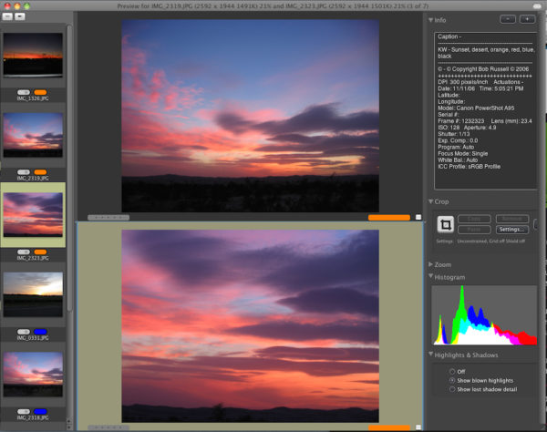This screenshot has width=547, height=432.
Task: Collapse the Info panel section
Action: click(x=430, y=19)
